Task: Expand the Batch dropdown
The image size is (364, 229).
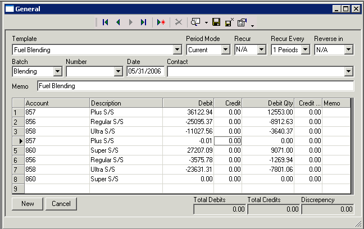Action: 57,71
